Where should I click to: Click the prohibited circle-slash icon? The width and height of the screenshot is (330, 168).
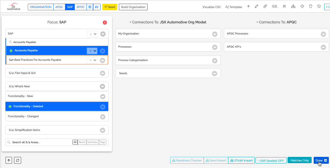pos(319,7)
